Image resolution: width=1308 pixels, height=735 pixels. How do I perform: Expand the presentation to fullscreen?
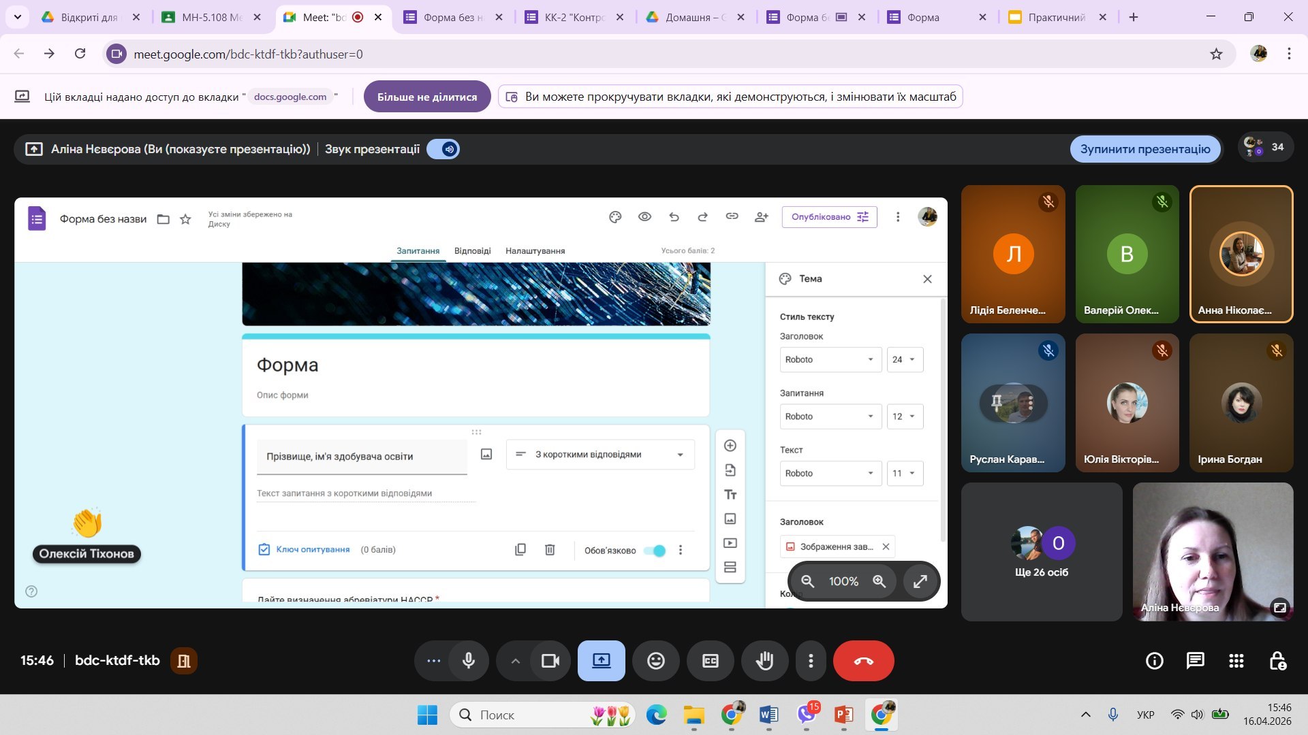pyautogui.click(x=920, y=581)
